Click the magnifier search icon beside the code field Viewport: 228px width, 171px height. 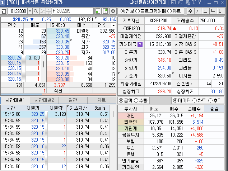36,11
